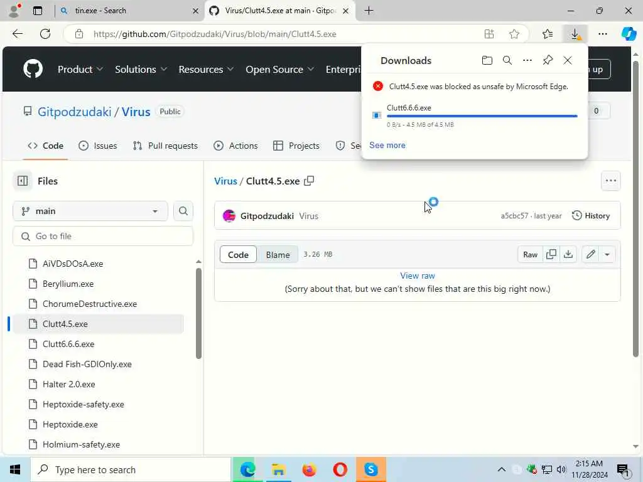Switch to the Code repository tab
This screenshot has width=643, height=482.
(45, 146)
